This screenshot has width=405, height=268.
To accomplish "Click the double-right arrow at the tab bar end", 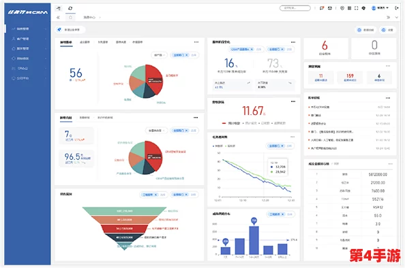I will [388, 17].
